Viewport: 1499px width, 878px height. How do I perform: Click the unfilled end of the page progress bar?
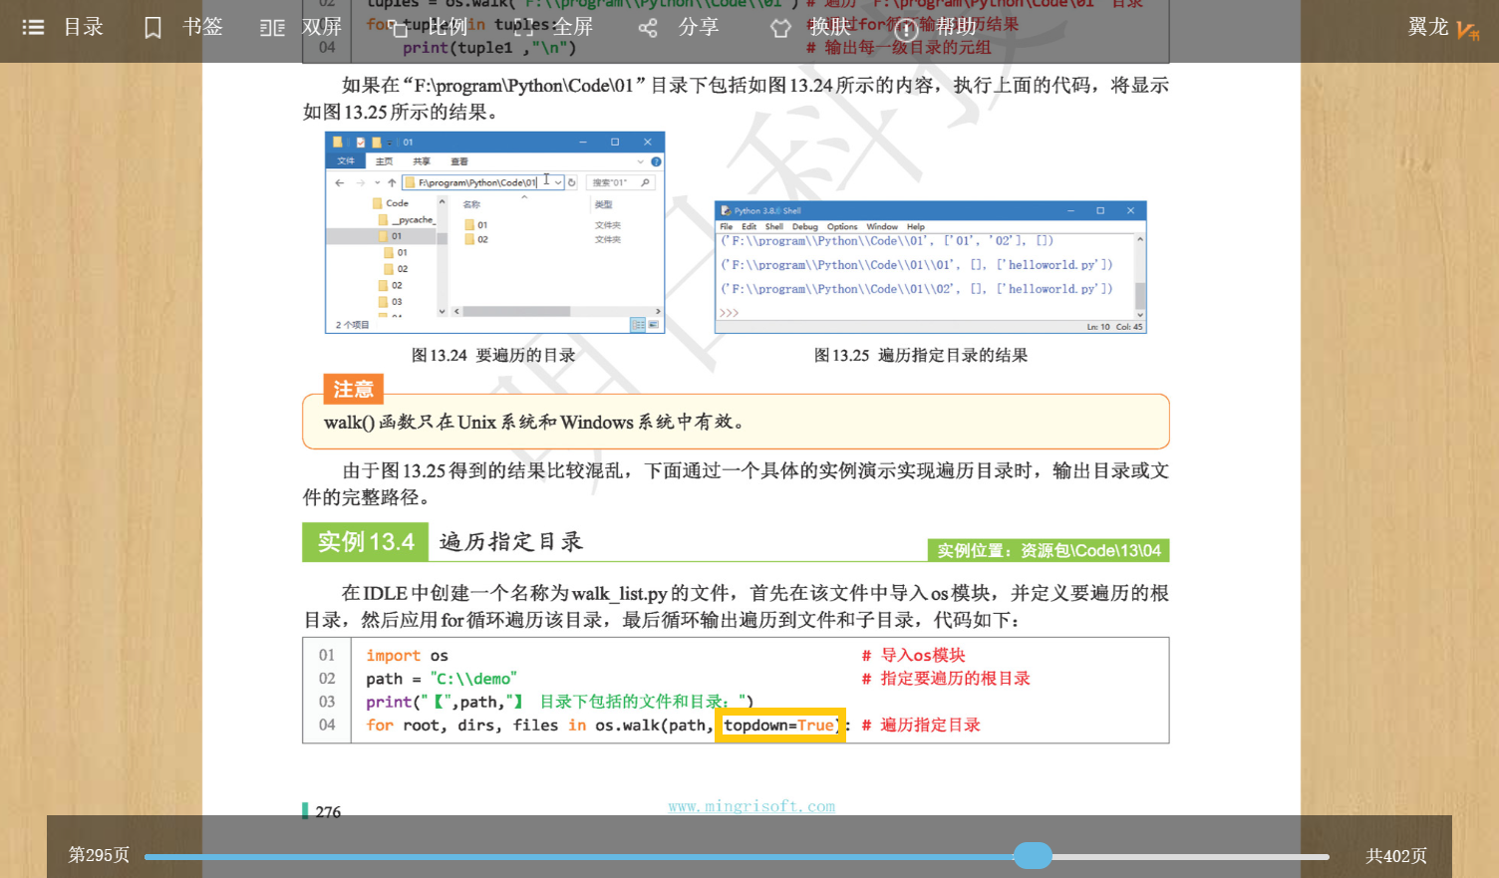1191,856
